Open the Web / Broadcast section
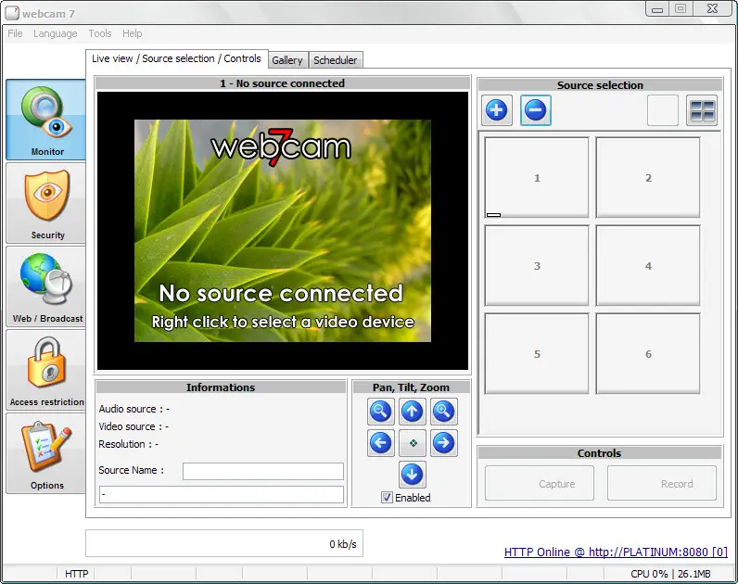Image resolution: width=738 pixels, height=584 pixels. (46, 286)
